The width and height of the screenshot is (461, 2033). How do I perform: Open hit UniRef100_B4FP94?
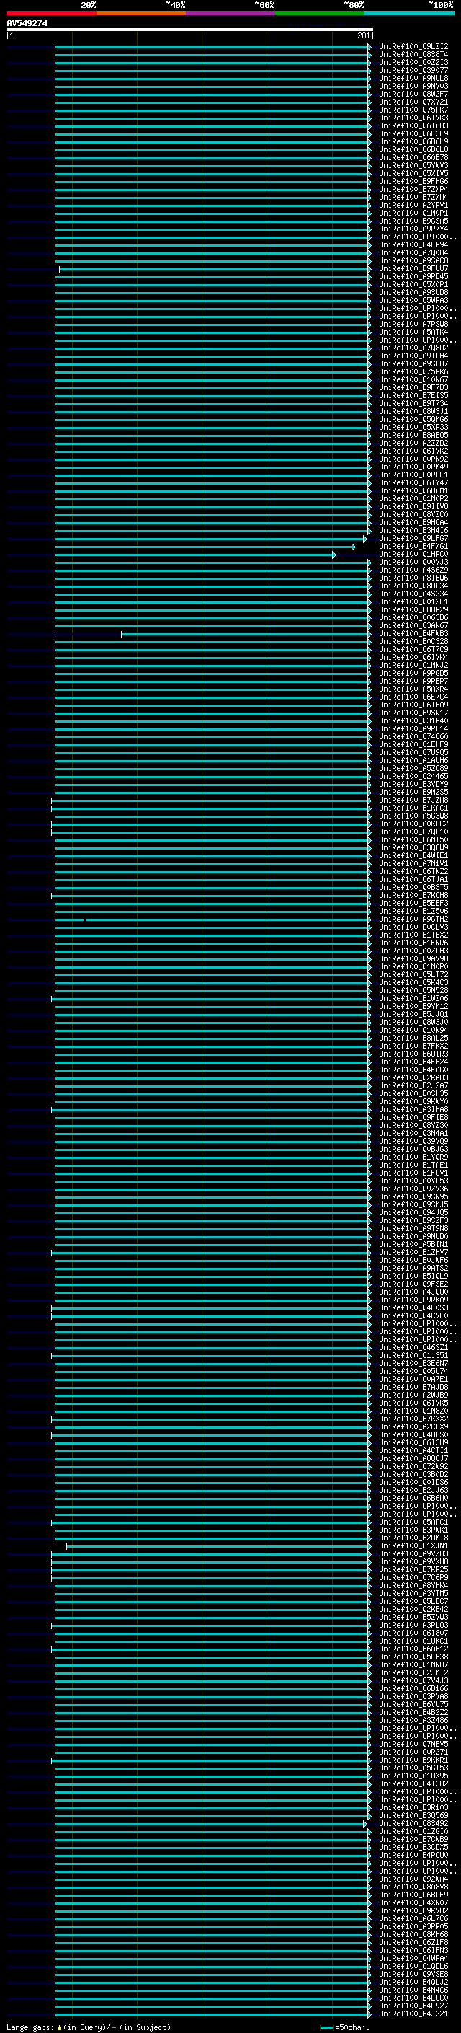[x=413, y=244]
